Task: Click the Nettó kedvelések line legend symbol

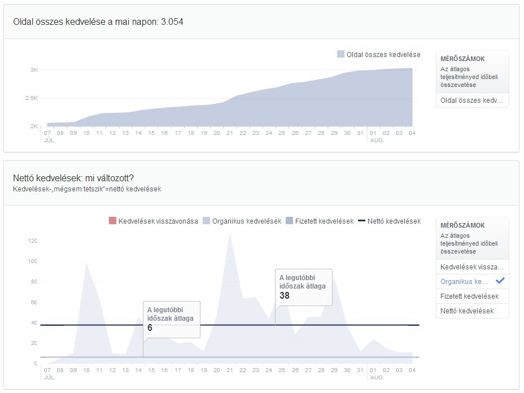Action: (361, 221)
